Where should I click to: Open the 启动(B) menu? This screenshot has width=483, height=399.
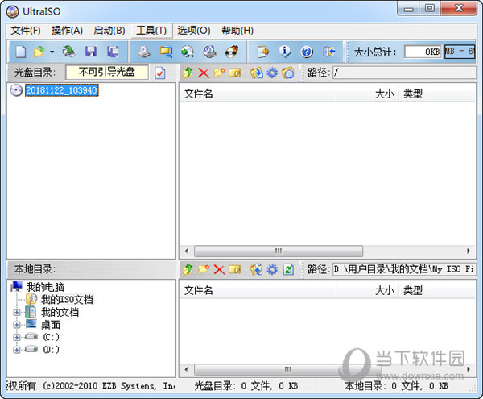click(x=109, y=31)
